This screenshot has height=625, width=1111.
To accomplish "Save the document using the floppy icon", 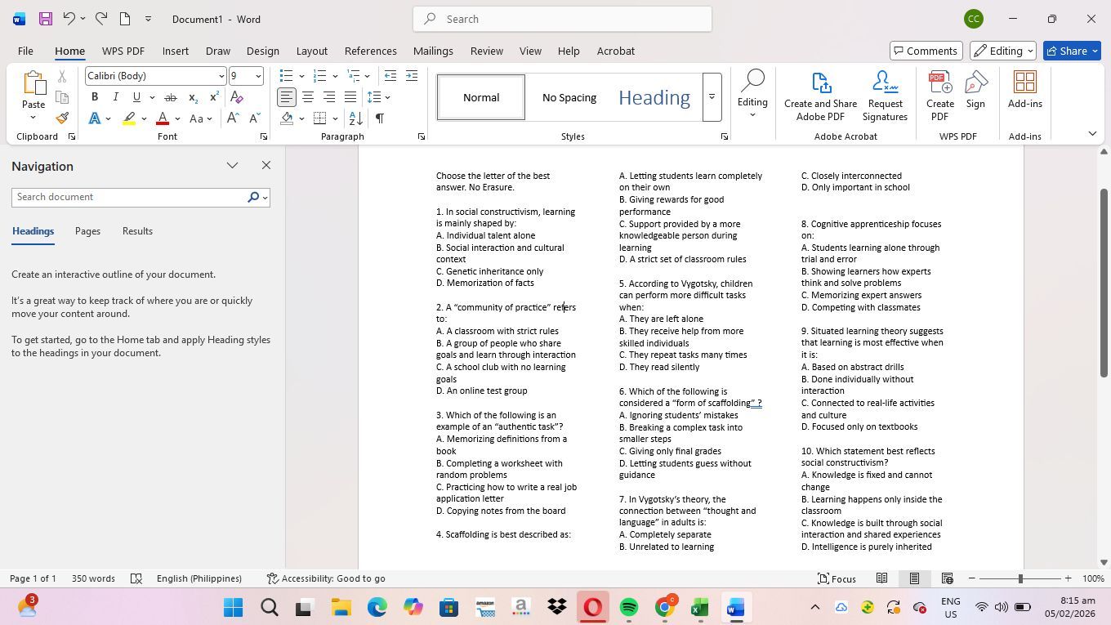I will click(x=46, y=19).
